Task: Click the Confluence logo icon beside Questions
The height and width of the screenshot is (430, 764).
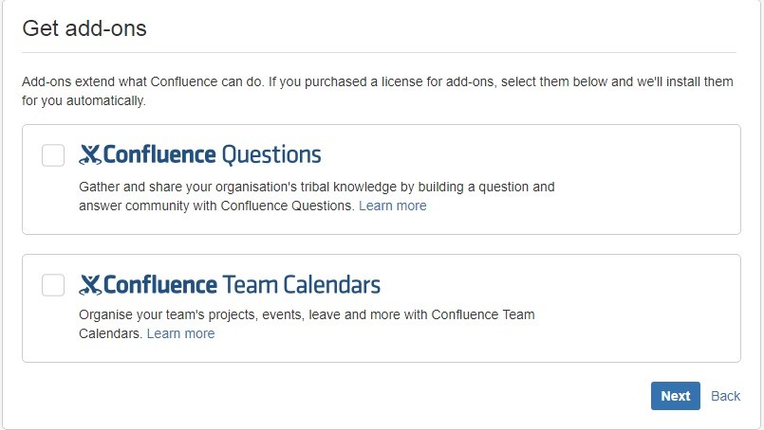Action: point(90,154)
